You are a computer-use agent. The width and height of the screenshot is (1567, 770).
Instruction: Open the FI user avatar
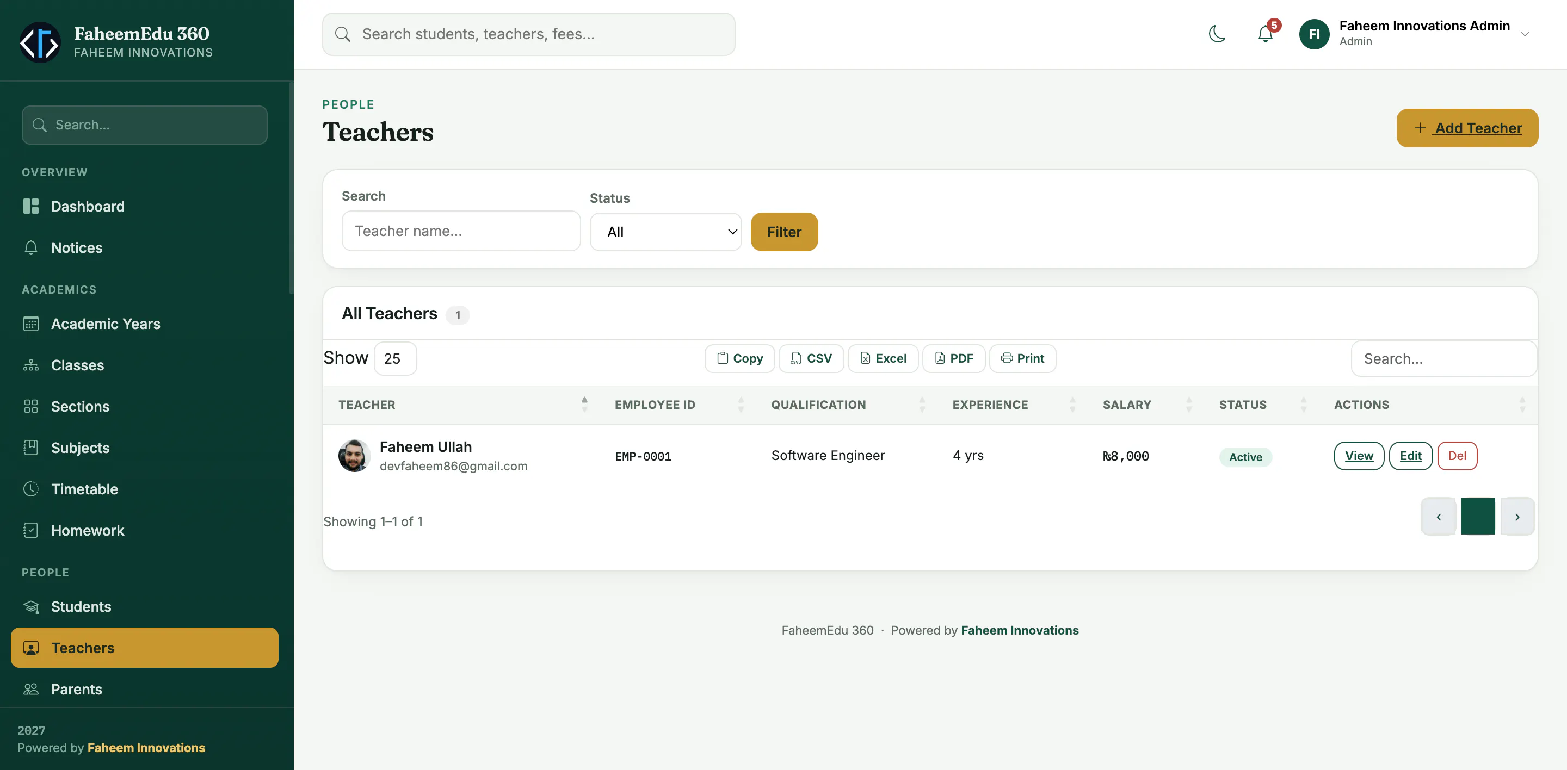click(1314, 34)
